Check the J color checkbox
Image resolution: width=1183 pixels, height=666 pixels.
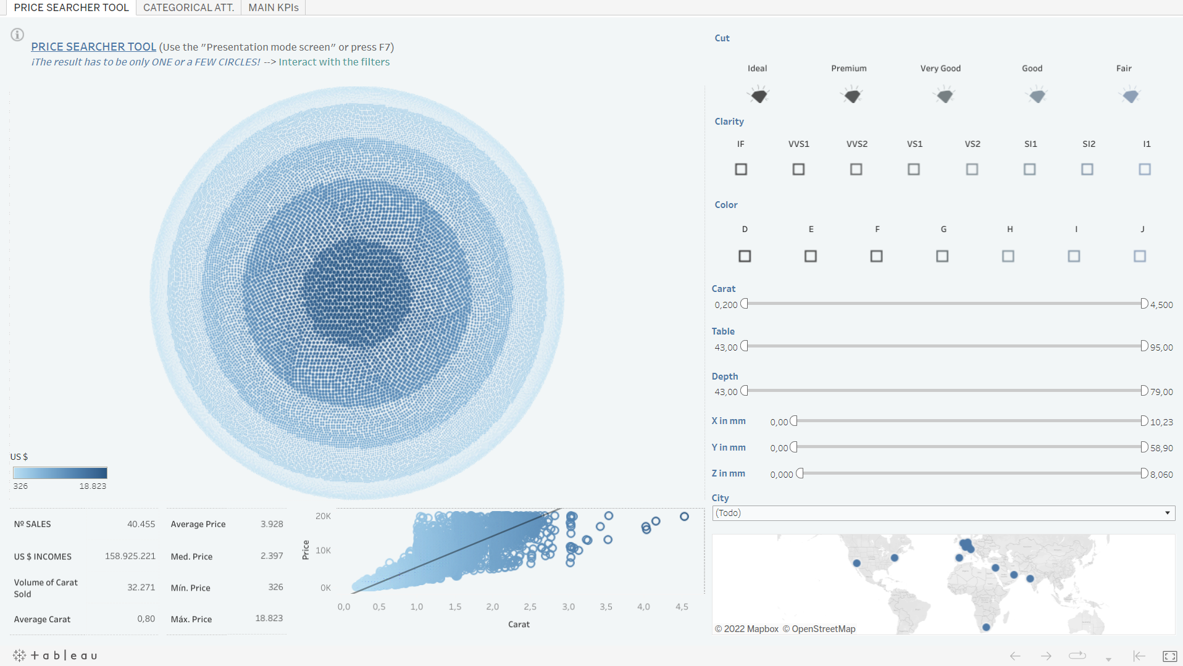coord(1140,256)
